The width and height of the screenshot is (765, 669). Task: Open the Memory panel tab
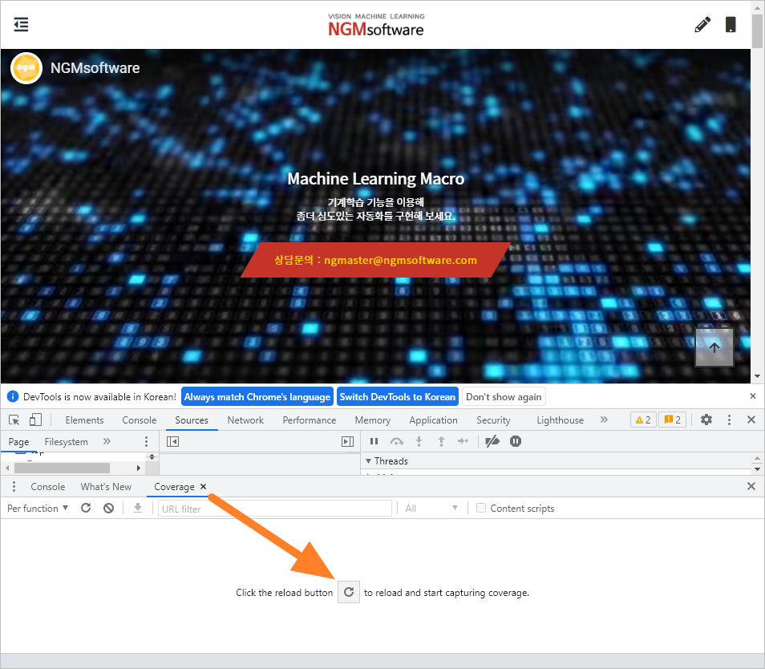(x=373, y=420)
